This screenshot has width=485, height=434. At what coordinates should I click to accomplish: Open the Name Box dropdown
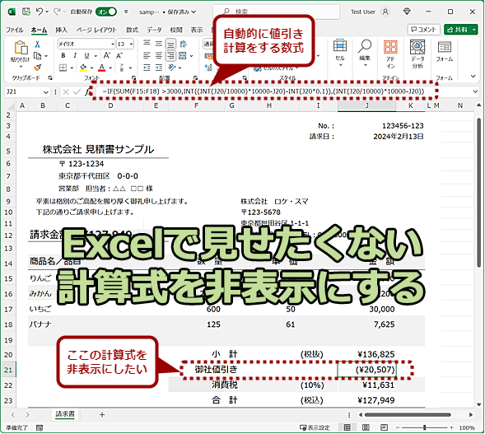46,92
